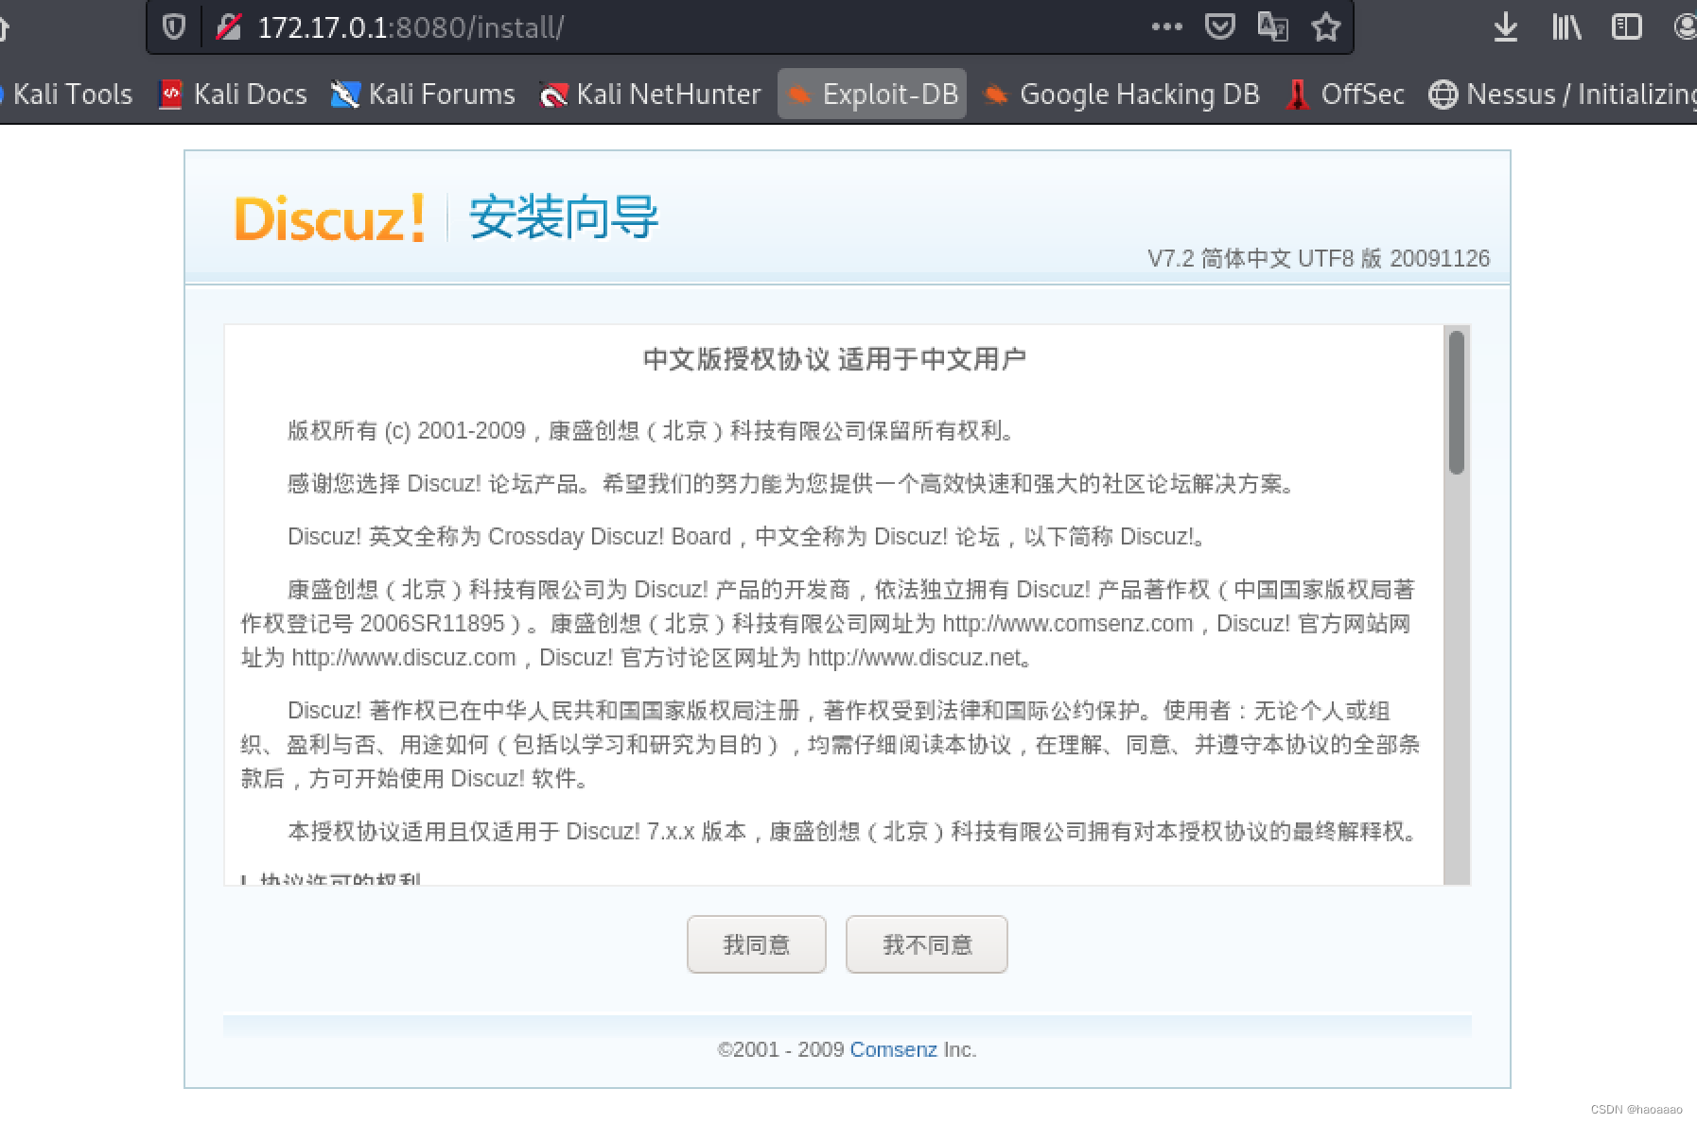1697x1123 pixels.
Task: Open the Google Hacking DB bookmark
Action: tap(1122, 94)
